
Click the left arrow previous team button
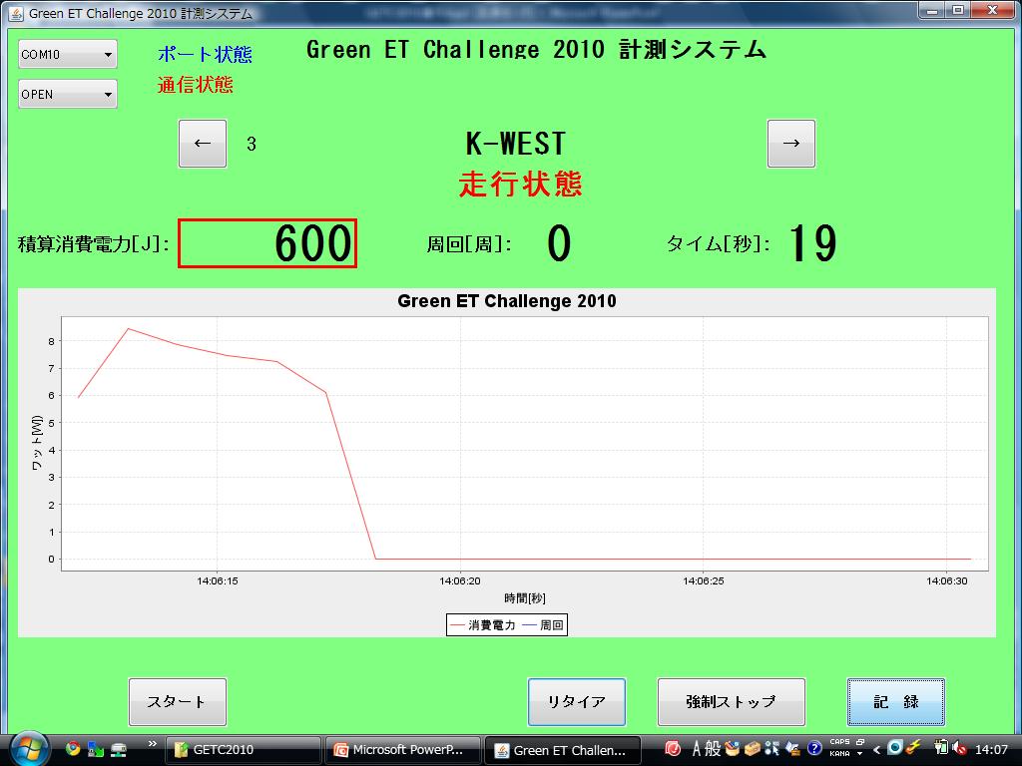tap(203, 144)
